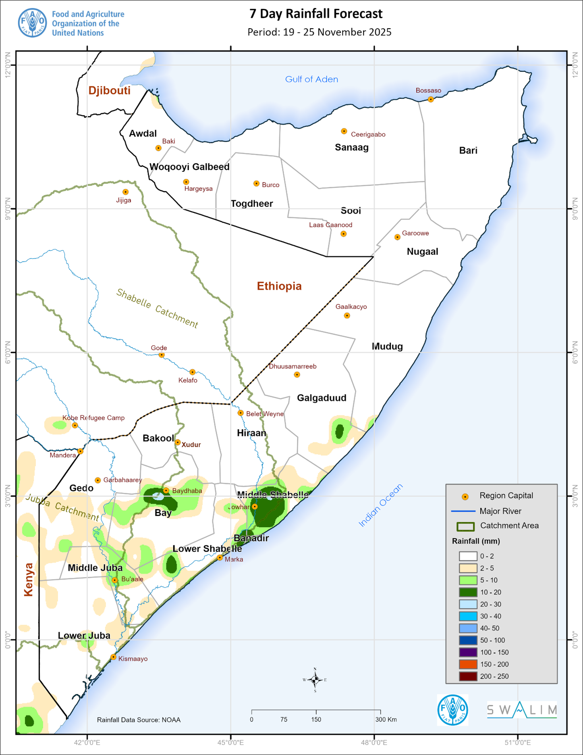Select the 50 - 100 blue legend swatch
The image size is (583, 755).
coord(468,640)
